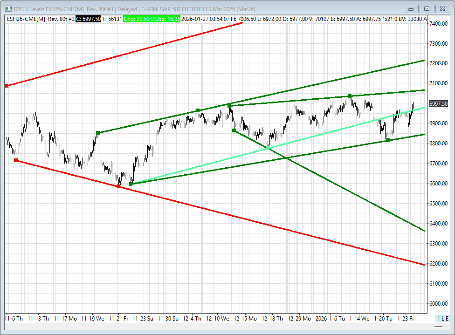
Task: Grab the green anchor at the 11-19 high
Action: 98,133
